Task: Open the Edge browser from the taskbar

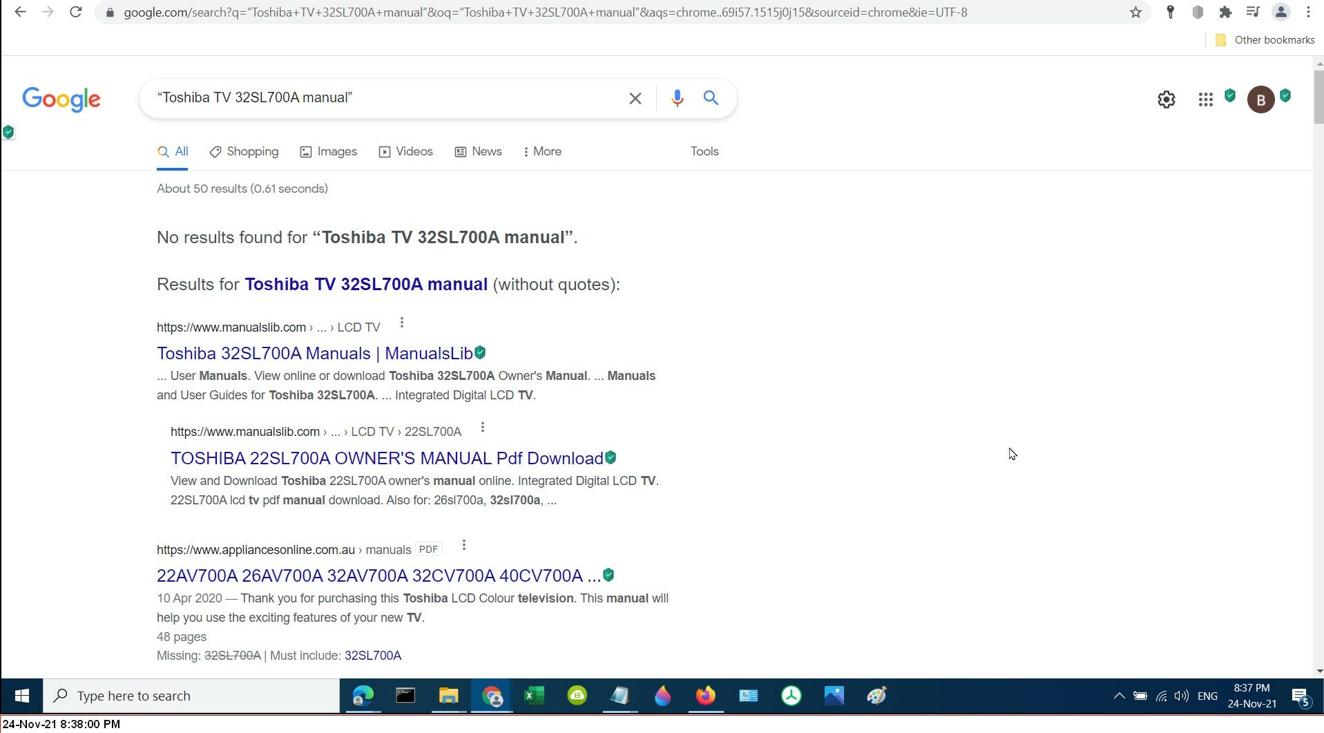Action: [363, 696]
